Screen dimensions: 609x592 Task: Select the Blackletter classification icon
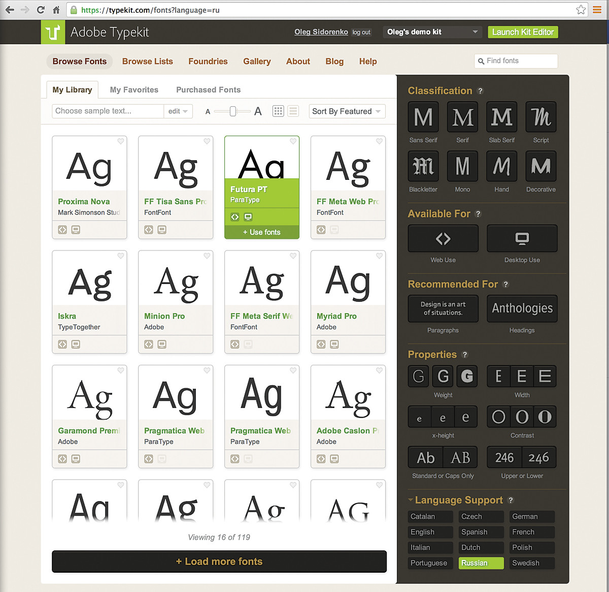[423, 167]
